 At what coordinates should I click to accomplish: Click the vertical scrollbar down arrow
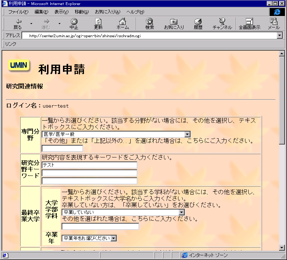(282, 247)
